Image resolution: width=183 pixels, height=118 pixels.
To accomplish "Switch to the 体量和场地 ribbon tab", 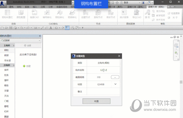I will point(62,7).
